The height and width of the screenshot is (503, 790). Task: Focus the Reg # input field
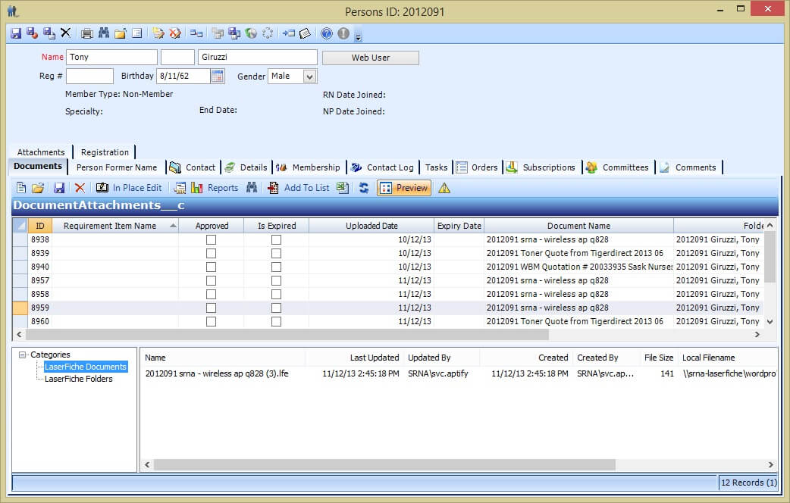pos(89,76)
